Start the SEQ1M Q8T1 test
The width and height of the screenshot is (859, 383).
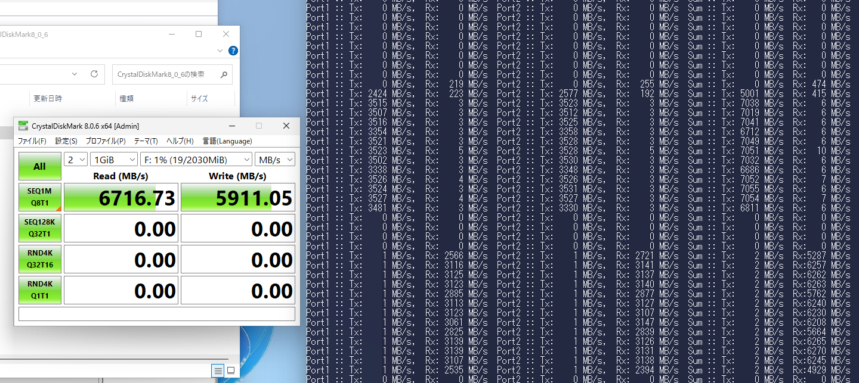(x=39, y=197)
